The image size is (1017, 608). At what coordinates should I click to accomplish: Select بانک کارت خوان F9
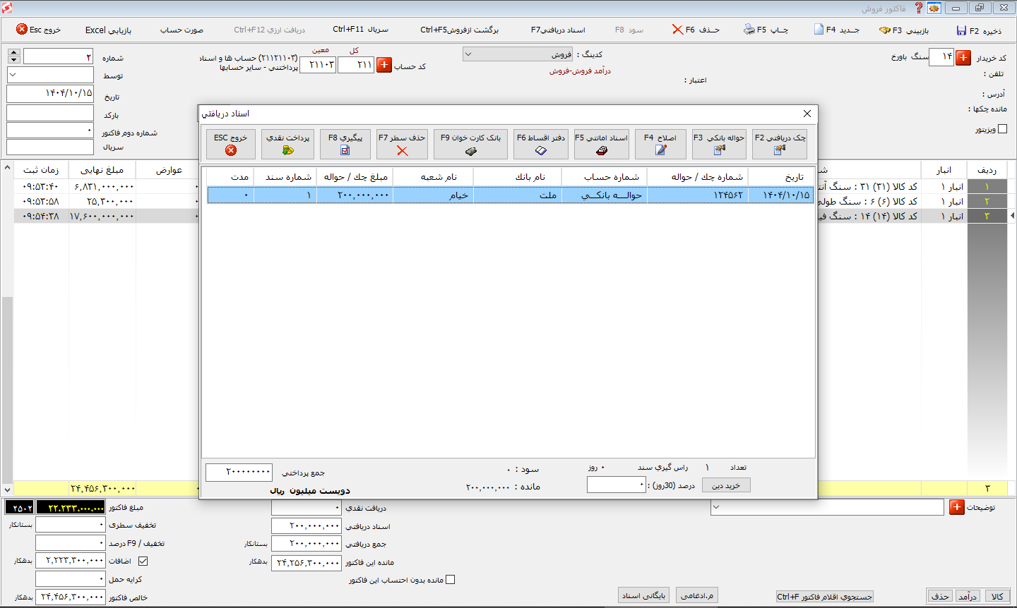[x=470, y=144]
